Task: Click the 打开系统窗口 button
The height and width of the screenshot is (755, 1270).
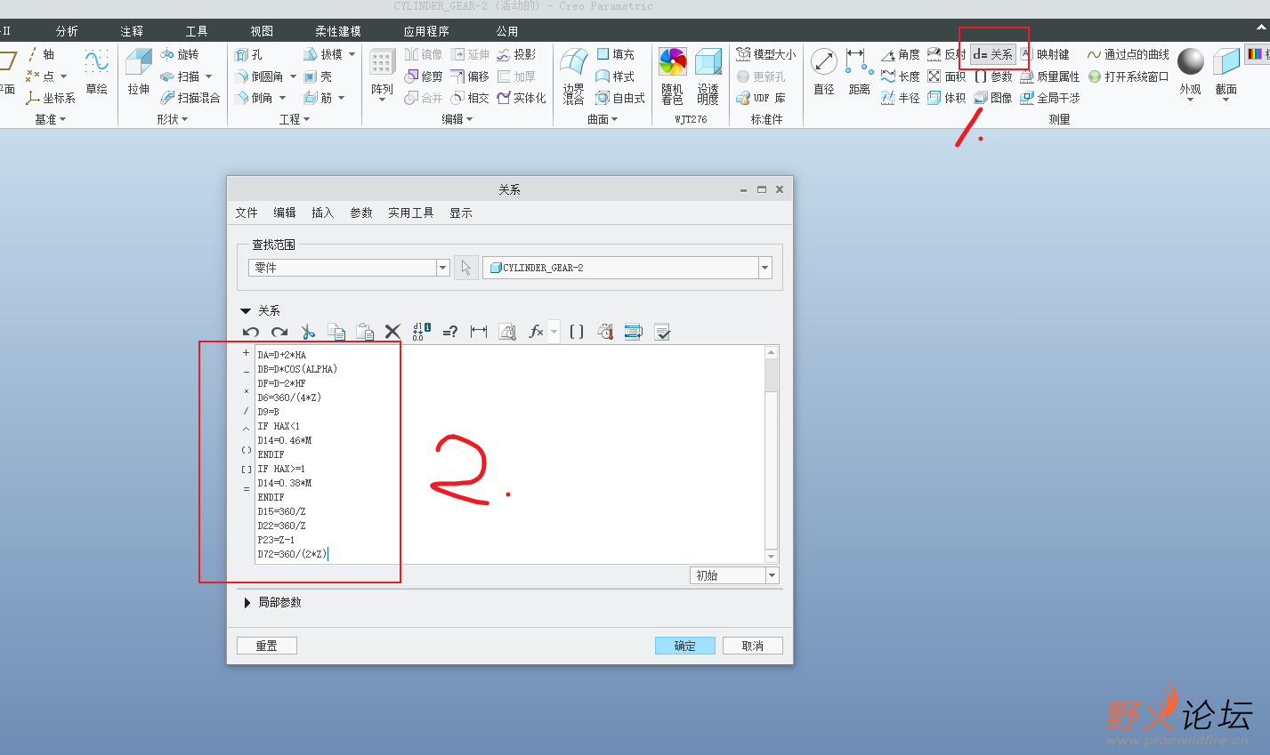Action: (1128, 76)
